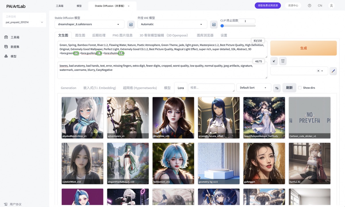Select the gufenggirl Lora card
This screenshot has height=207, width=345.
(x=264, y=163)
